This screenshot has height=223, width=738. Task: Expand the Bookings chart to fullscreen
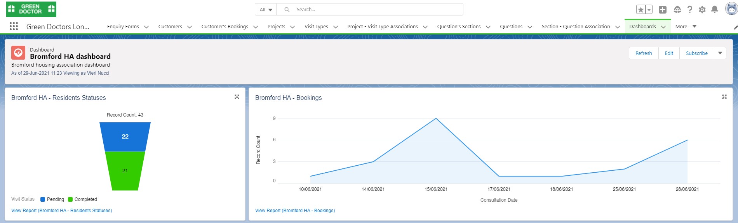724,97
